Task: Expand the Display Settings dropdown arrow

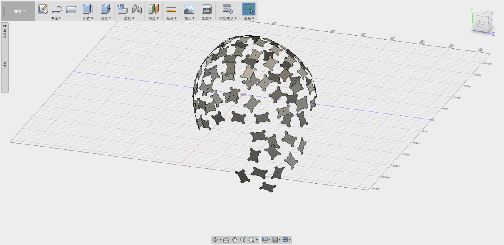Action: [269, 240]
